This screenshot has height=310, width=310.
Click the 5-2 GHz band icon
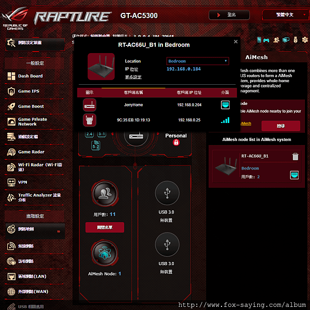point(96,146)
